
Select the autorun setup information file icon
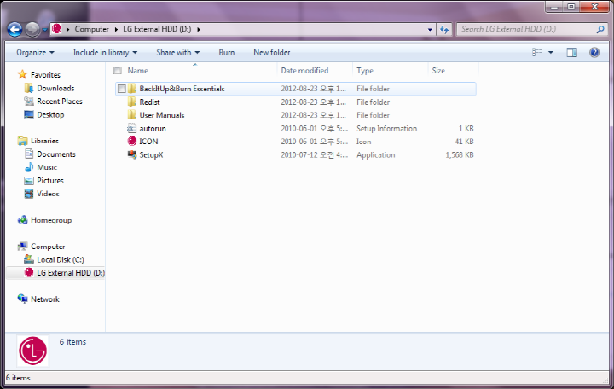click(x=132, y=128)
